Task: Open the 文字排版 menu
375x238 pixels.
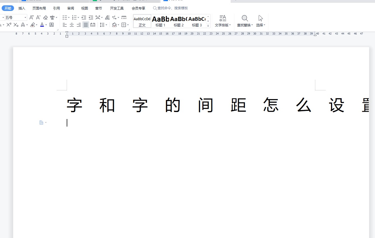Action: tap(223, 21)
